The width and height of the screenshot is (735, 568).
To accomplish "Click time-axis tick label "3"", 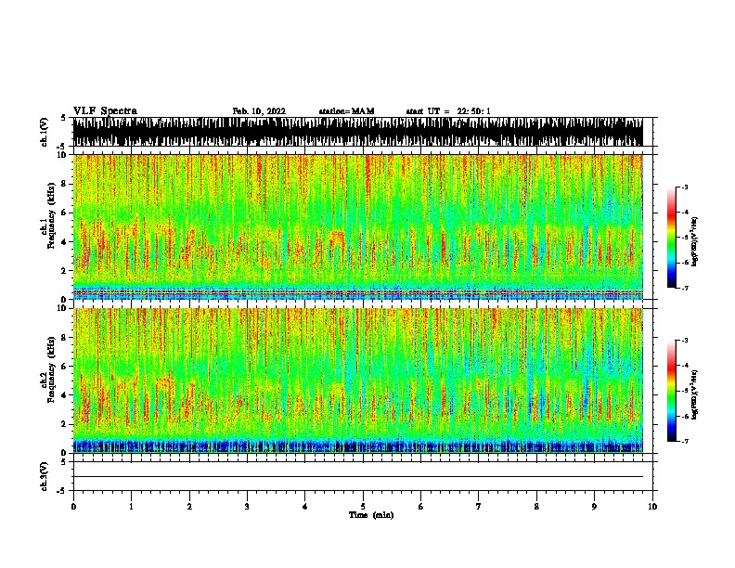I will (247, 507).
